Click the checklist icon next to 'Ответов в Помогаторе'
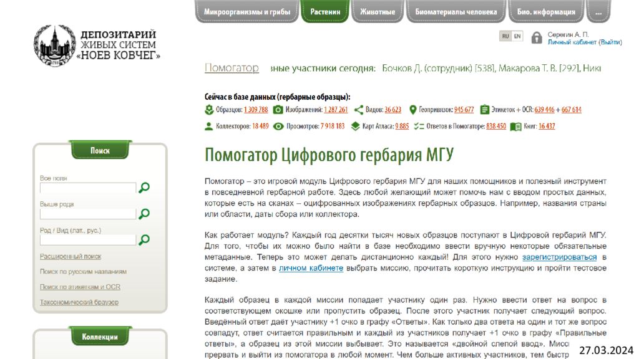 point(419,127)
